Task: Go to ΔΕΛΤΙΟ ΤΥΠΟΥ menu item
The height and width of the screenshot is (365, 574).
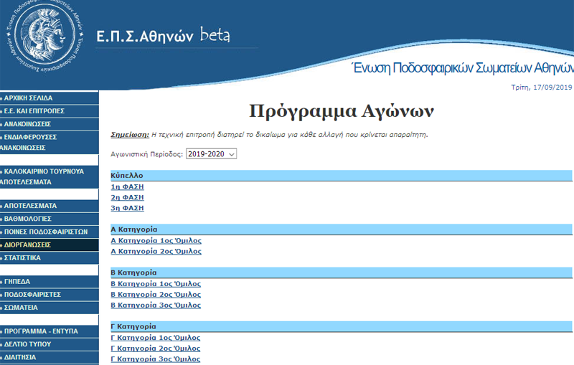Action: [x=49, y=344]
